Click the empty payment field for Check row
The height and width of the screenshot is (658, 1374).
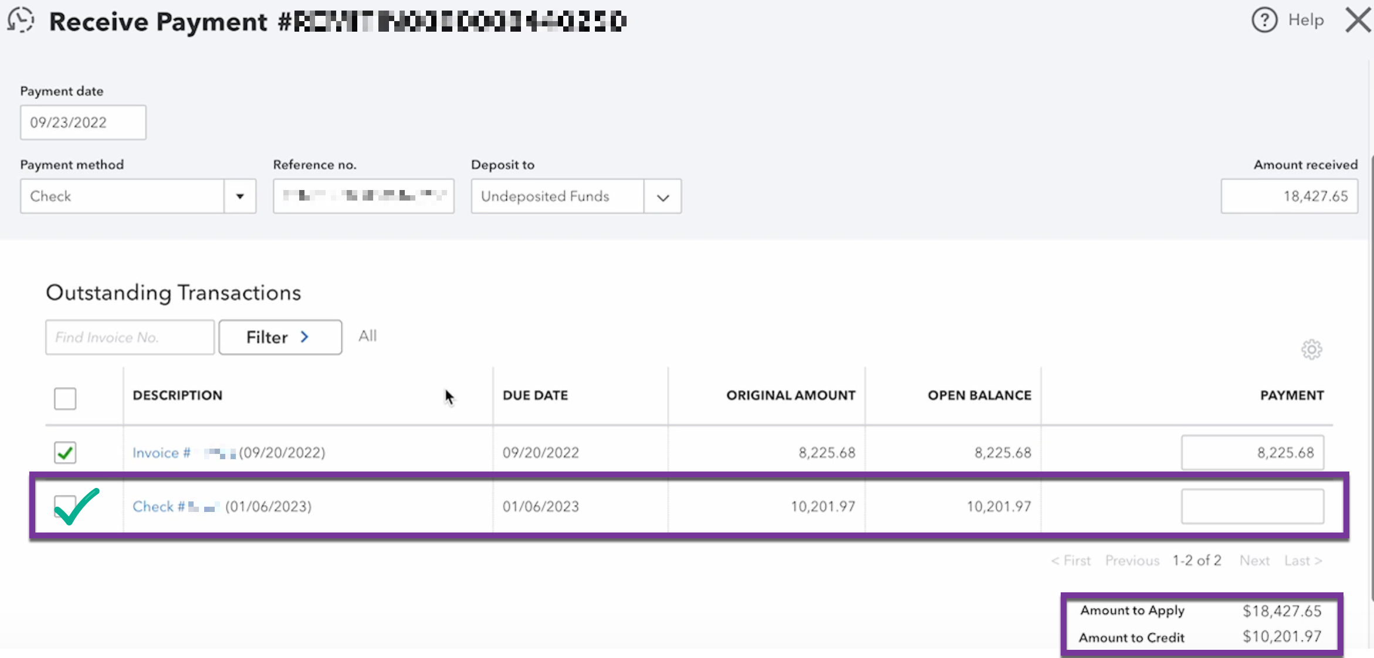(1252, 506)
